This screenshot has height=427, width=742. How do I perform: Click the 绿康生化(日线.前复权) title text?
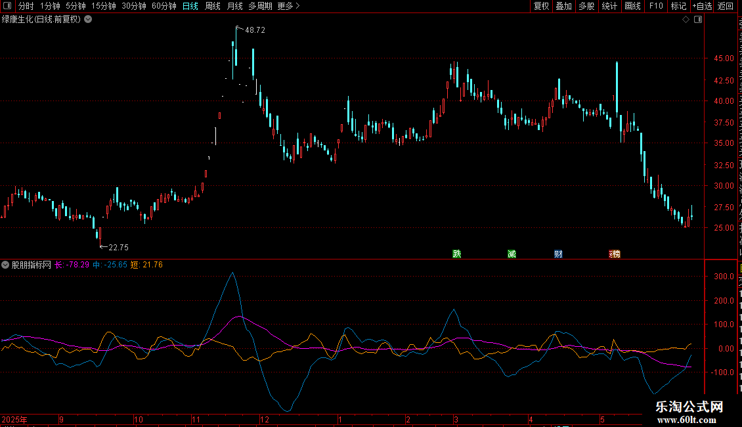coord(41,20)
